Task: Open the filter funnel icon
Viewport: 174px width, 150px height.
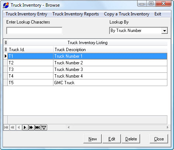Action: point(44,128)
